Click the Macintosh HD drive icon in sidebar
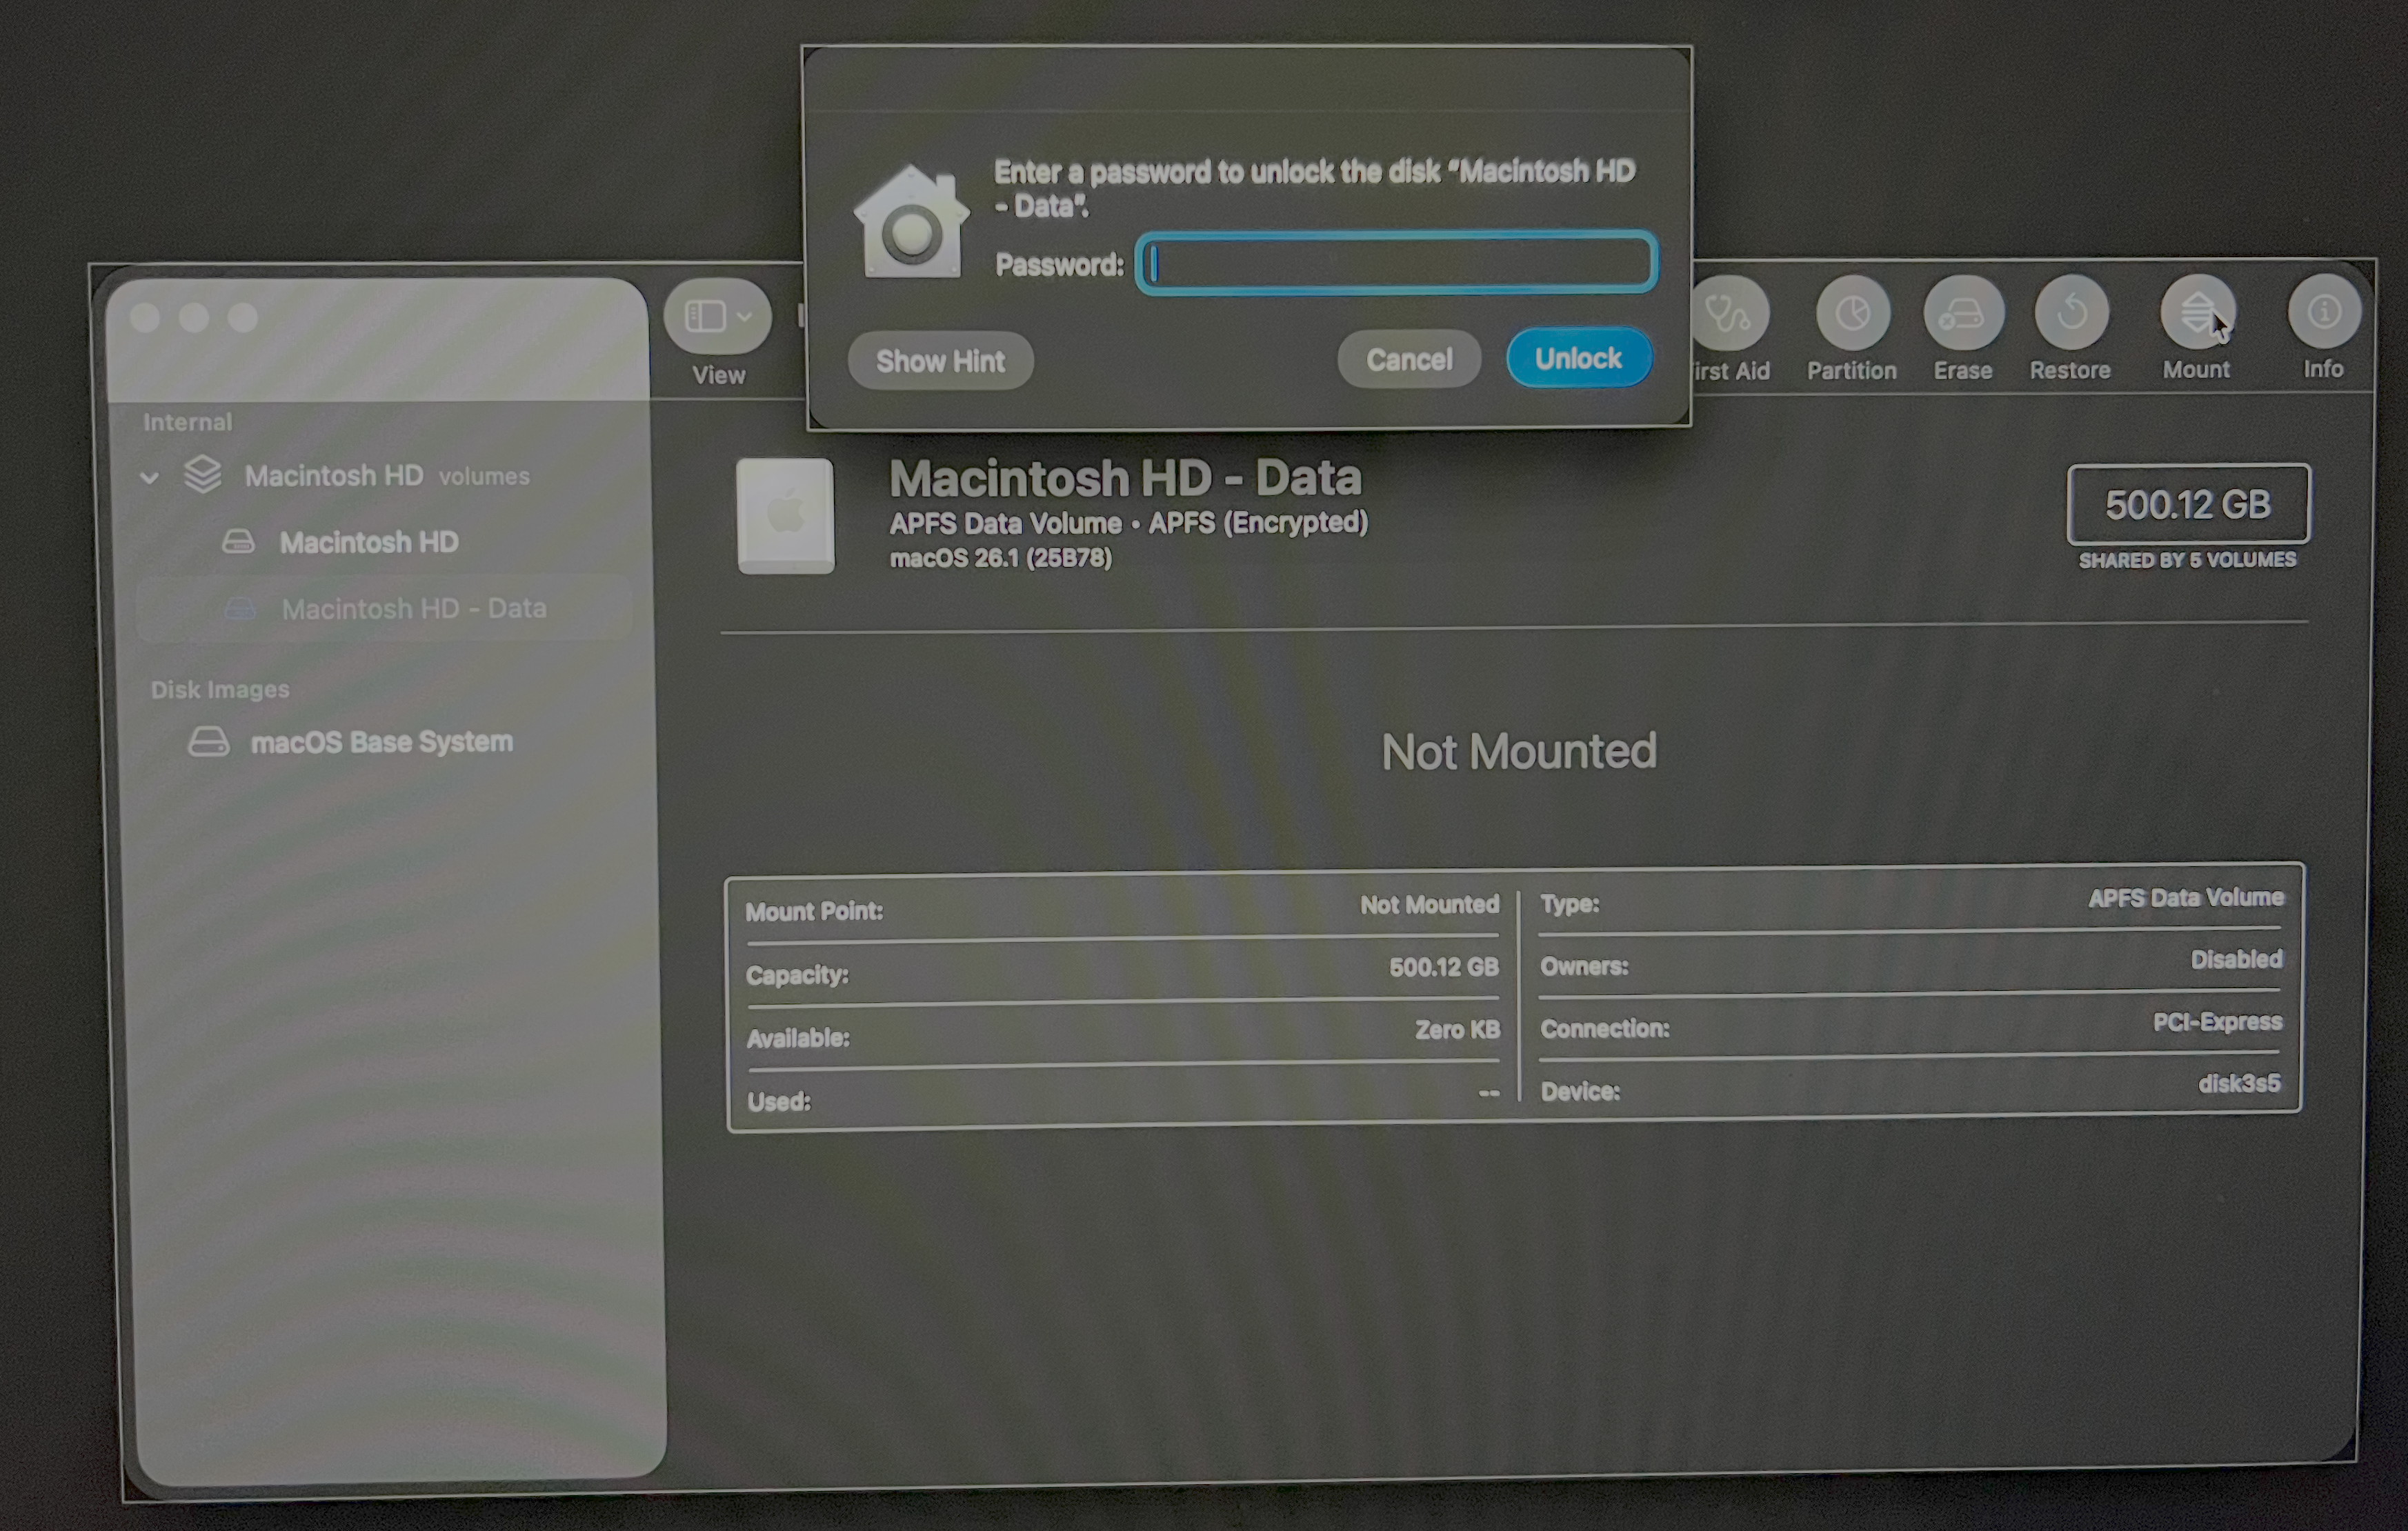 click(x=239, y=541)
